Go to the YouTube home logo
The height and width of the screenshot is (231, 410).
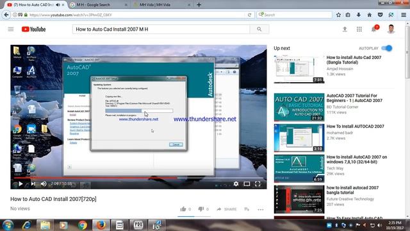pyautogui.click(x=33, y=29)
